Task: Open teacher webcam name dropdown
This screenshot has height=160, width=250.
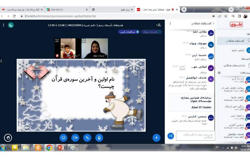Action: (x=100, y=56)
